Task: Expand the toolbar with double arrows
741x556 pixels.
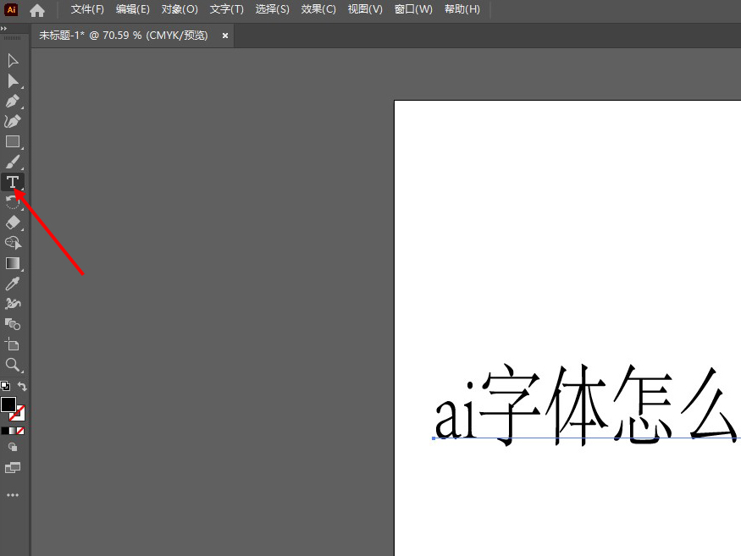Action: coord(4,29)
